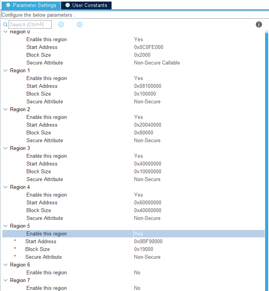Click Region 3 'Start Address' label
269x291 pixels.
42,164
